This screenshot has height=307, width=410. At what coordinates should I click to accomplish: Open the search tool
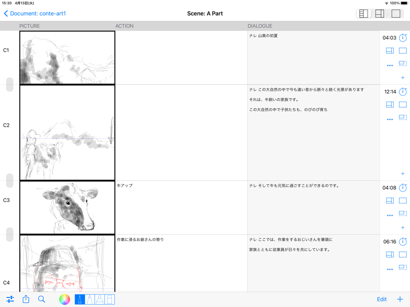coord(42,299)
